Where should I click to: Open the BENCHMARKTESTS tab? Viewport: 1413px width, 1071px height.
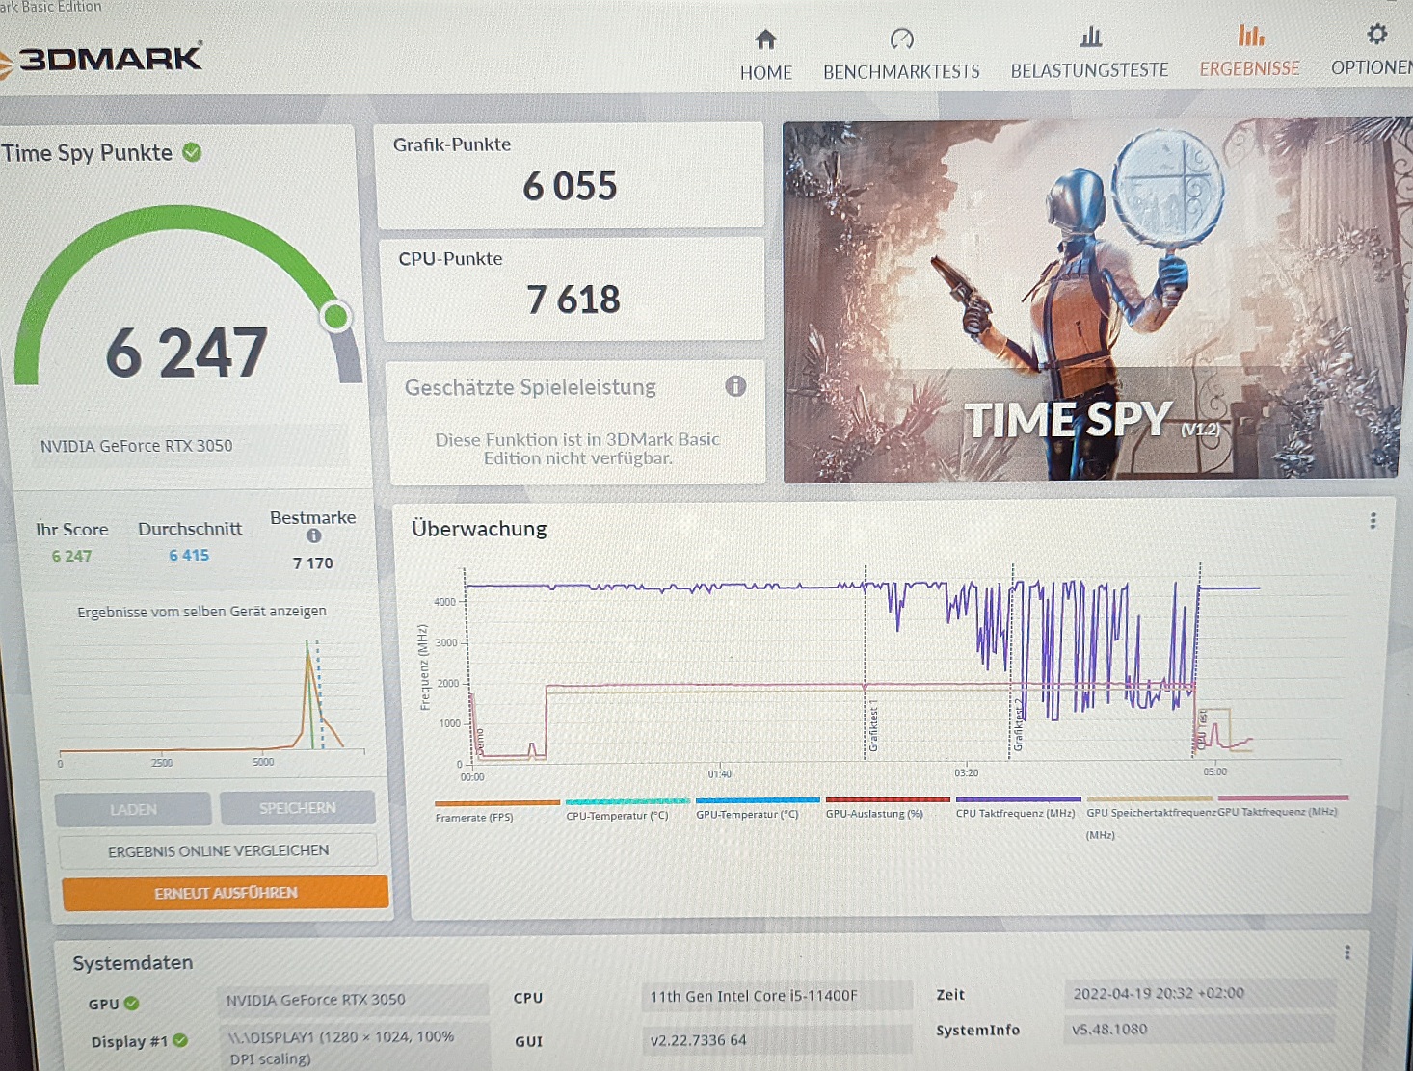pyautogui.click(x=901, y=72)
